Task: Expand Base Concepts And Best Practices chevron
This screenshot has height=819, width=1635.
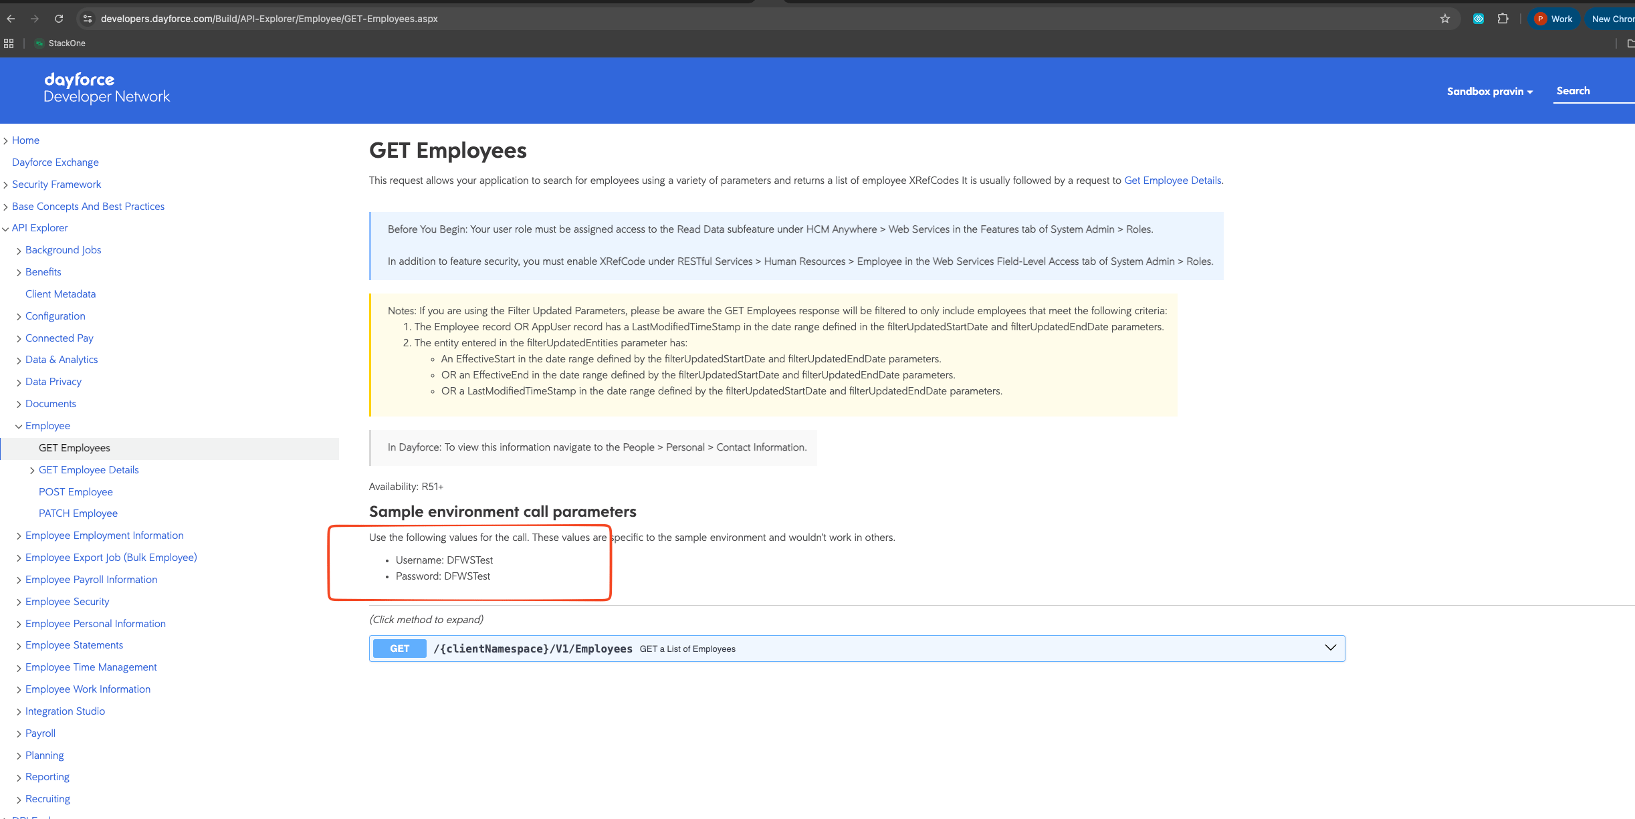Action: [5, 207]
